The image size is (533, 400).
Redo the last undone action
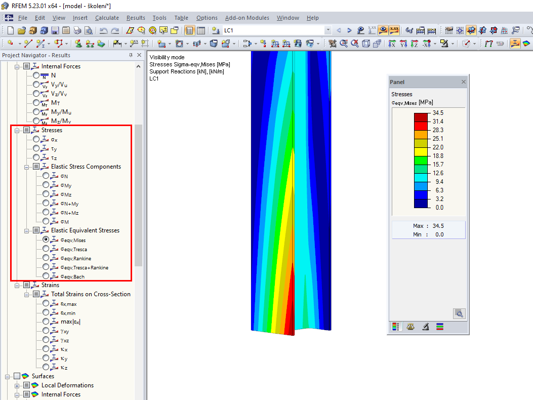point(115,30)
